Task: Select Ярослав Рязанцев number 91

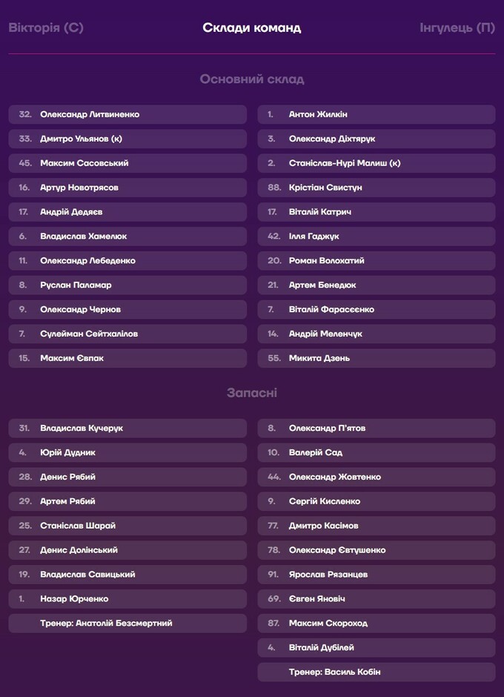Action: (x=377, y=575)
